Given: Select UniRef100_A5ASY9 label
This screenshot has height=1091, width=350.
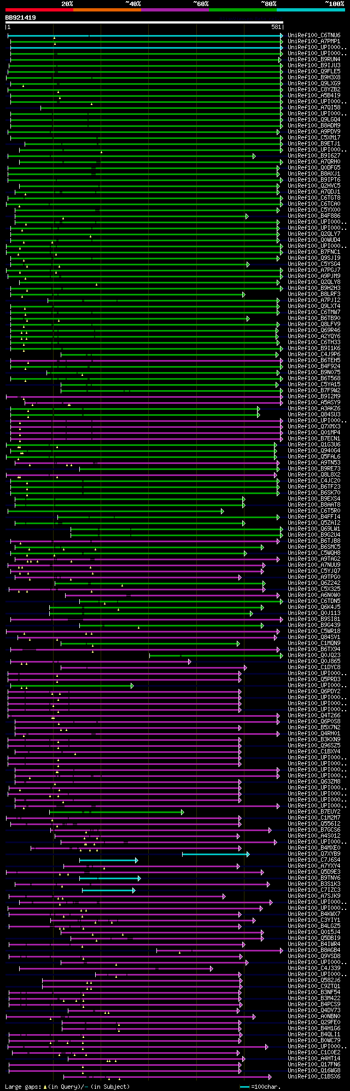Looking at the screenshot, I should click(x=314, y=403).
